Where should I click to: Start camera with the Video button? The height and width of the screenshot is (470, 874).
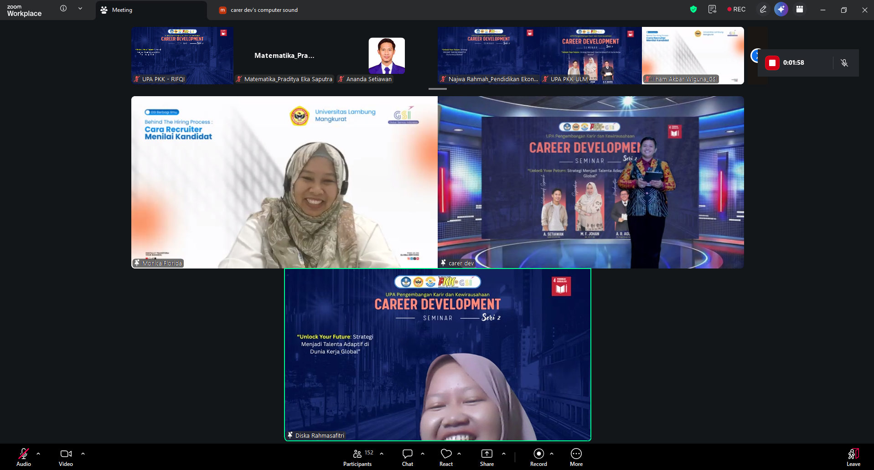pyautogui.click(x=66, y=457)
